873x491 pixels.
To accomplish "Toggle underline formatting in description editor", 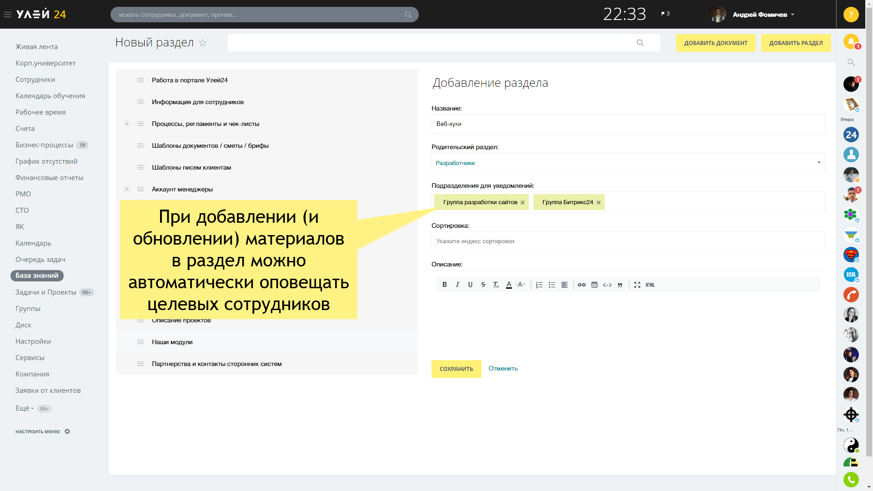I will (470, 285).
